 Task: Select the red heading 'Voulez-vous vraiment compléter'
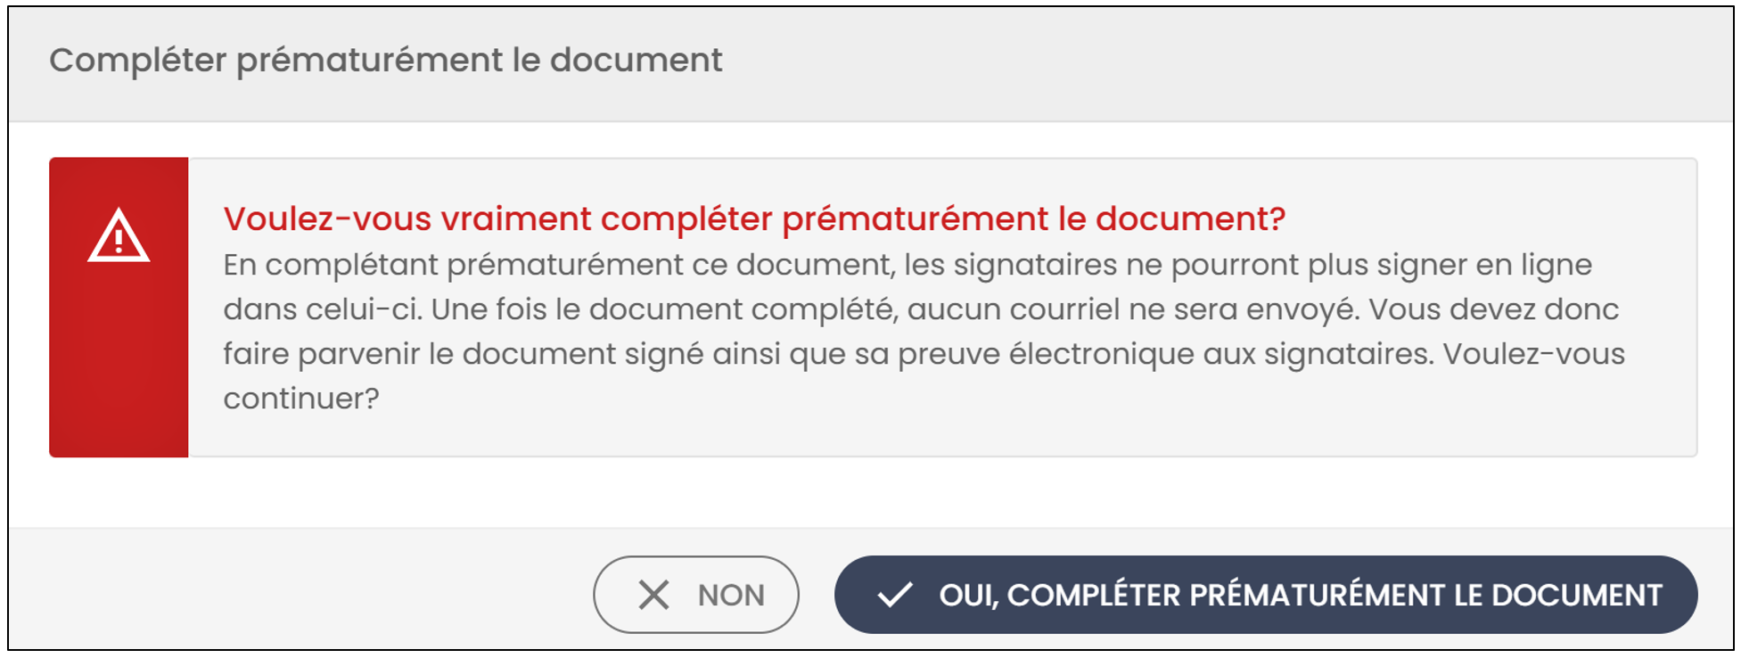(x=497, y=218)
